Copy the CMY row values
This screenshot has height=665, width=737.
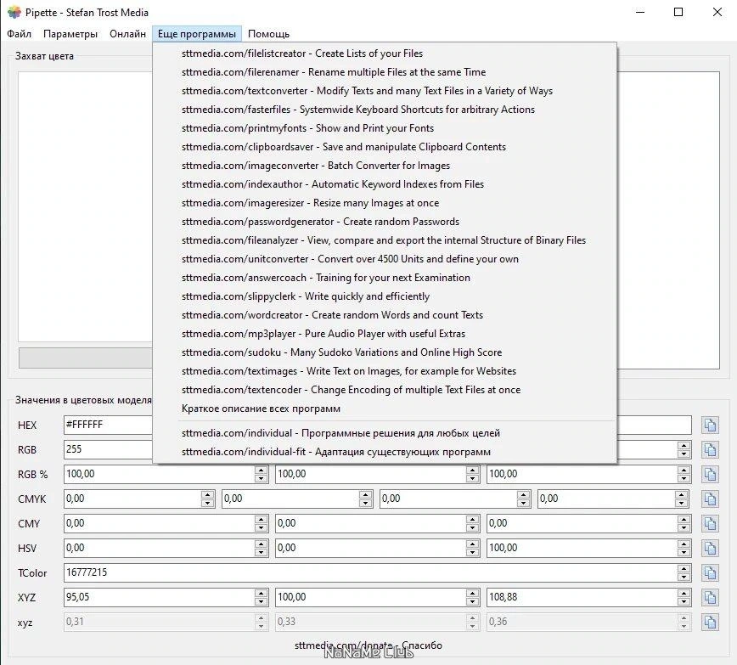pyautogui.click(x=710, y=524)
